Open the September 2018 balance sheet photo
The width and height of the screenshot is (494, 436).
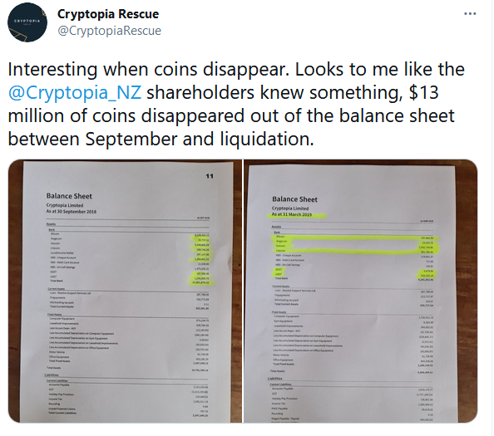[x=125, y=291]
